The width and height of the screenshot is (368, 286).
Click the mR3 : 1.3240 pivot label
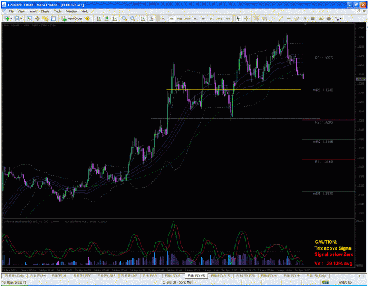click(323, 90)
